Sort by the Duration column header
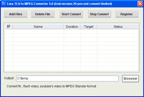Screen dimensions: 144x97 point(72,27)
